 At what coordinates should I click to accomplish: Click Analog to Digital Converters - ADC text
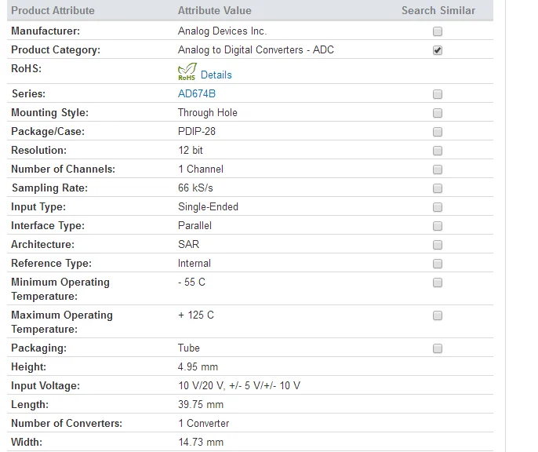coord(256,49)
